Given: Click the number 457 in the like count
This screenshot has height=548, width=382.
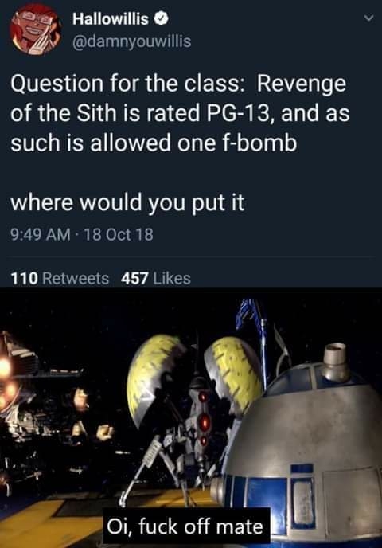Looking at the screenshot, I should (134, 279).
